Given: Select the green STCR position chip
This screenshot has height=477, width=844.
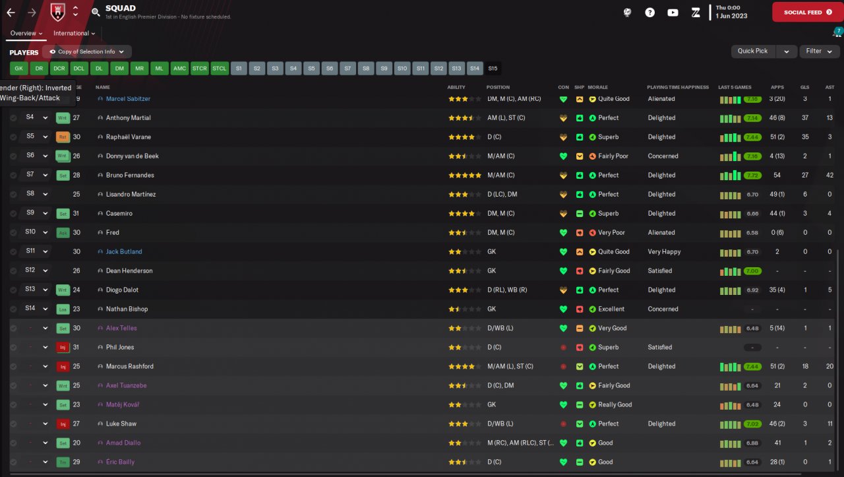Looking at the screenshot, I should tap(199, 68).
